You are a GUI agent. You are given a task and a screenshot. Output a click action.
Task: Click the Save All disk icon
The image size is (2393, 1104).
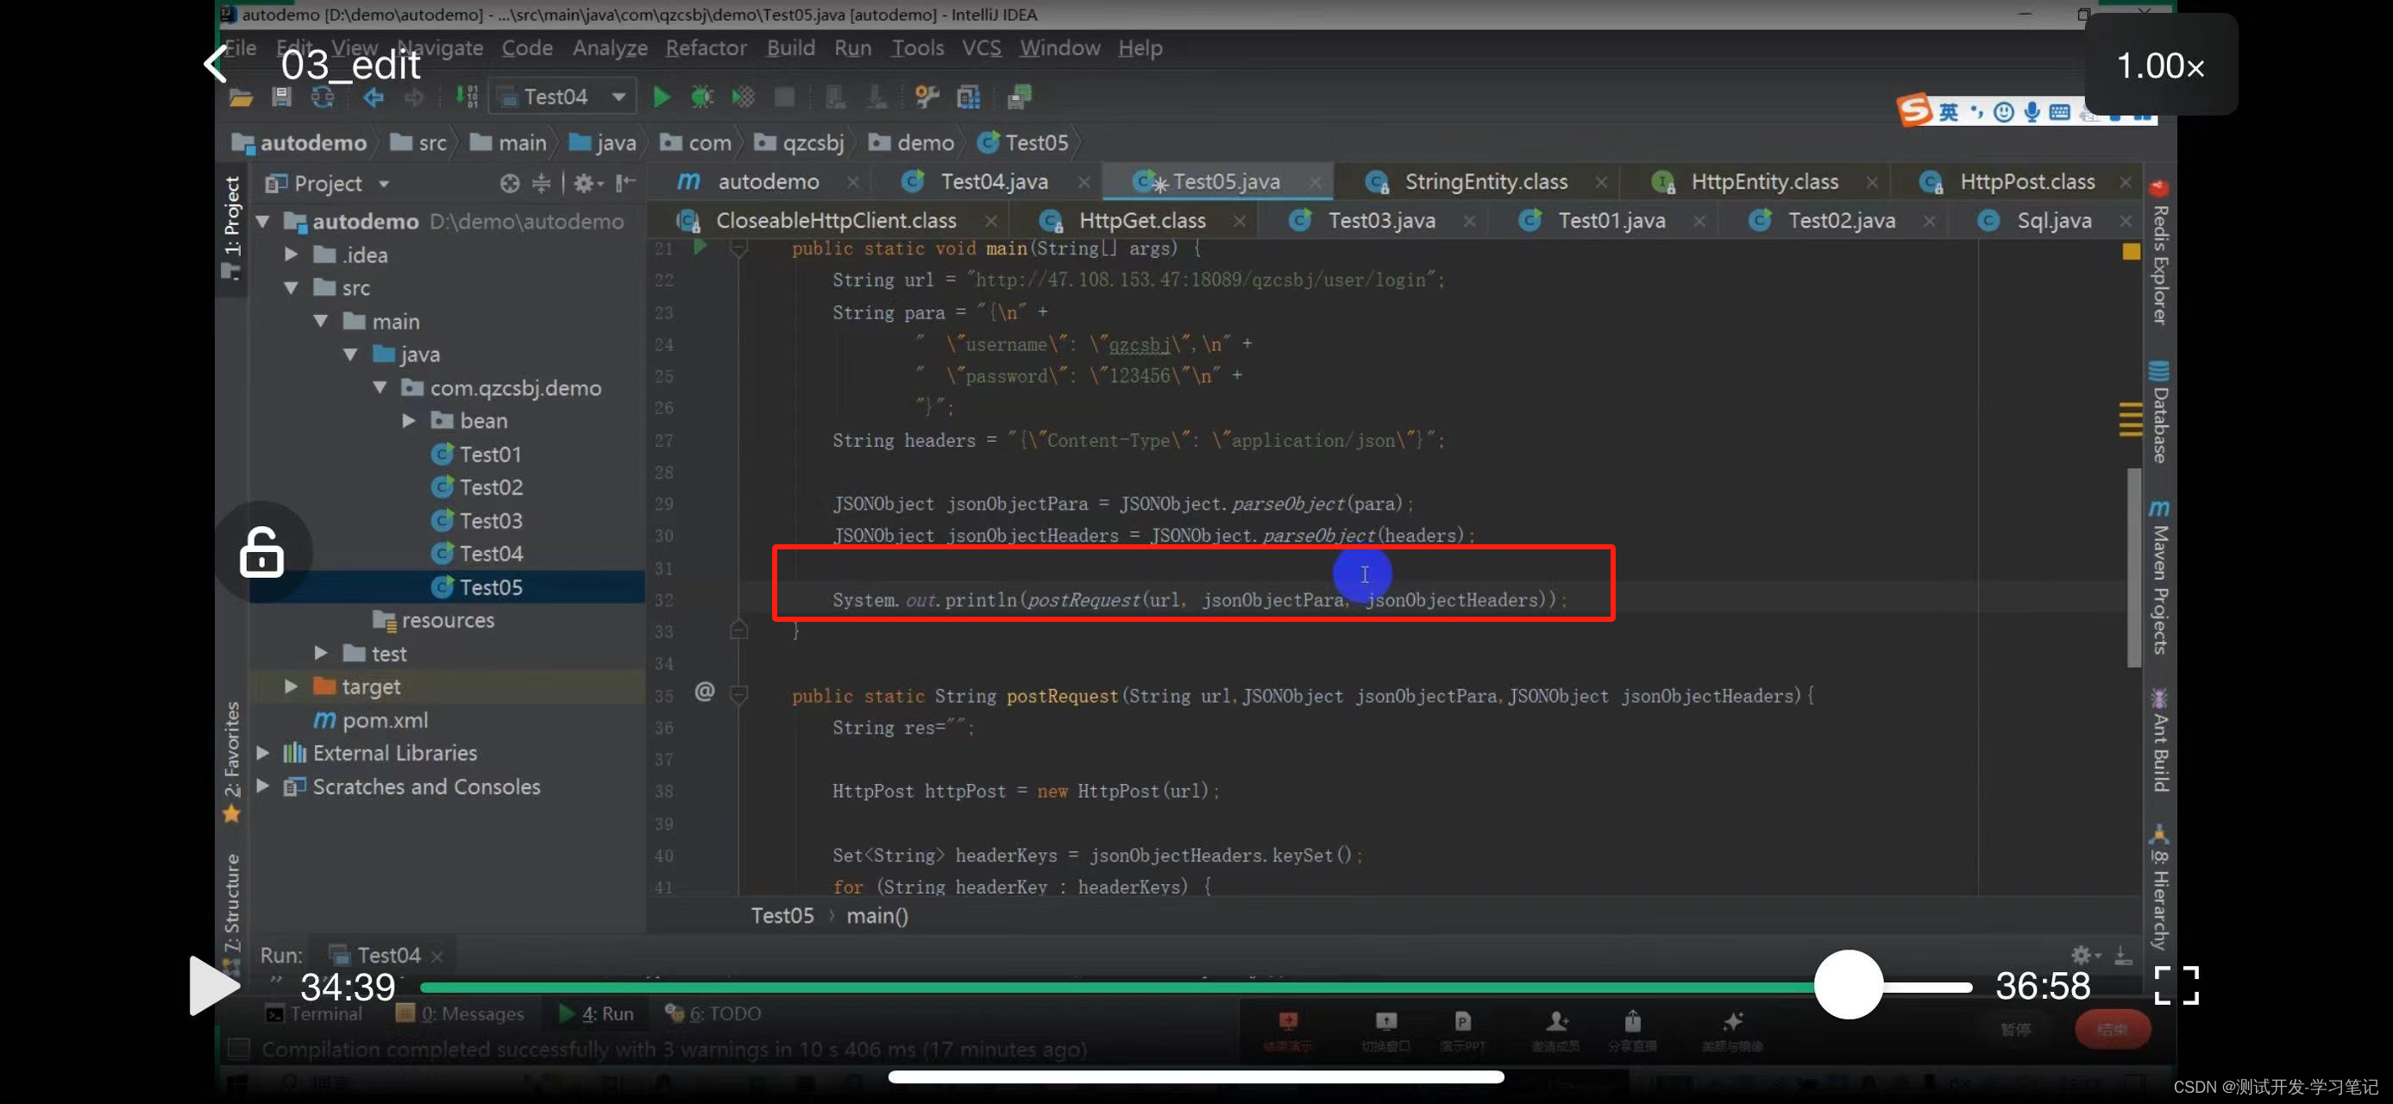coord(281,97)
